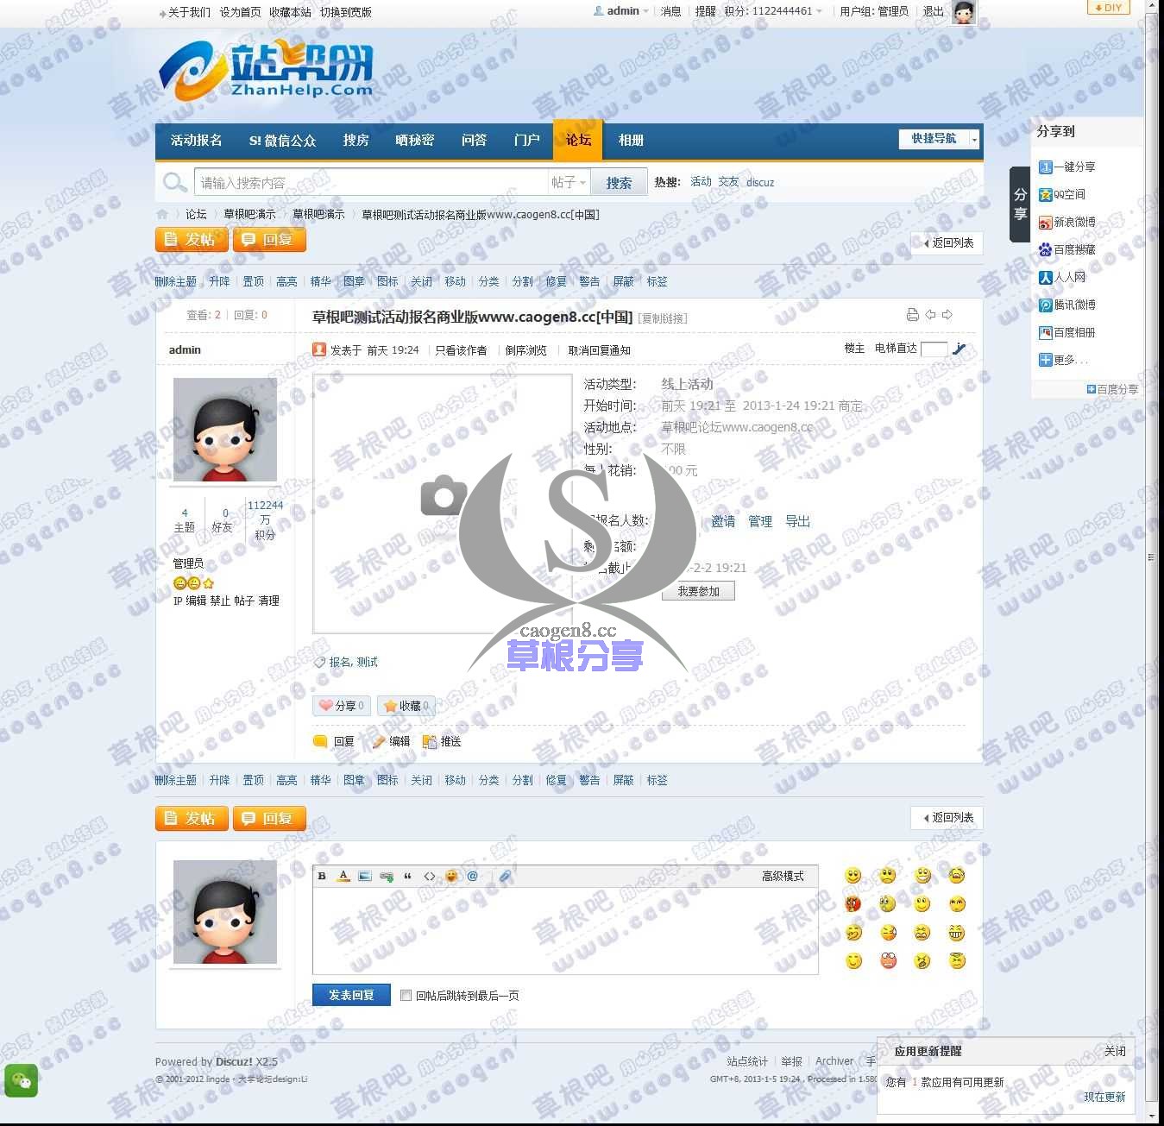This screenshot has width=1164, height=1126.
Task: Open the 帖子 search type dropdown
Action: 569,183
